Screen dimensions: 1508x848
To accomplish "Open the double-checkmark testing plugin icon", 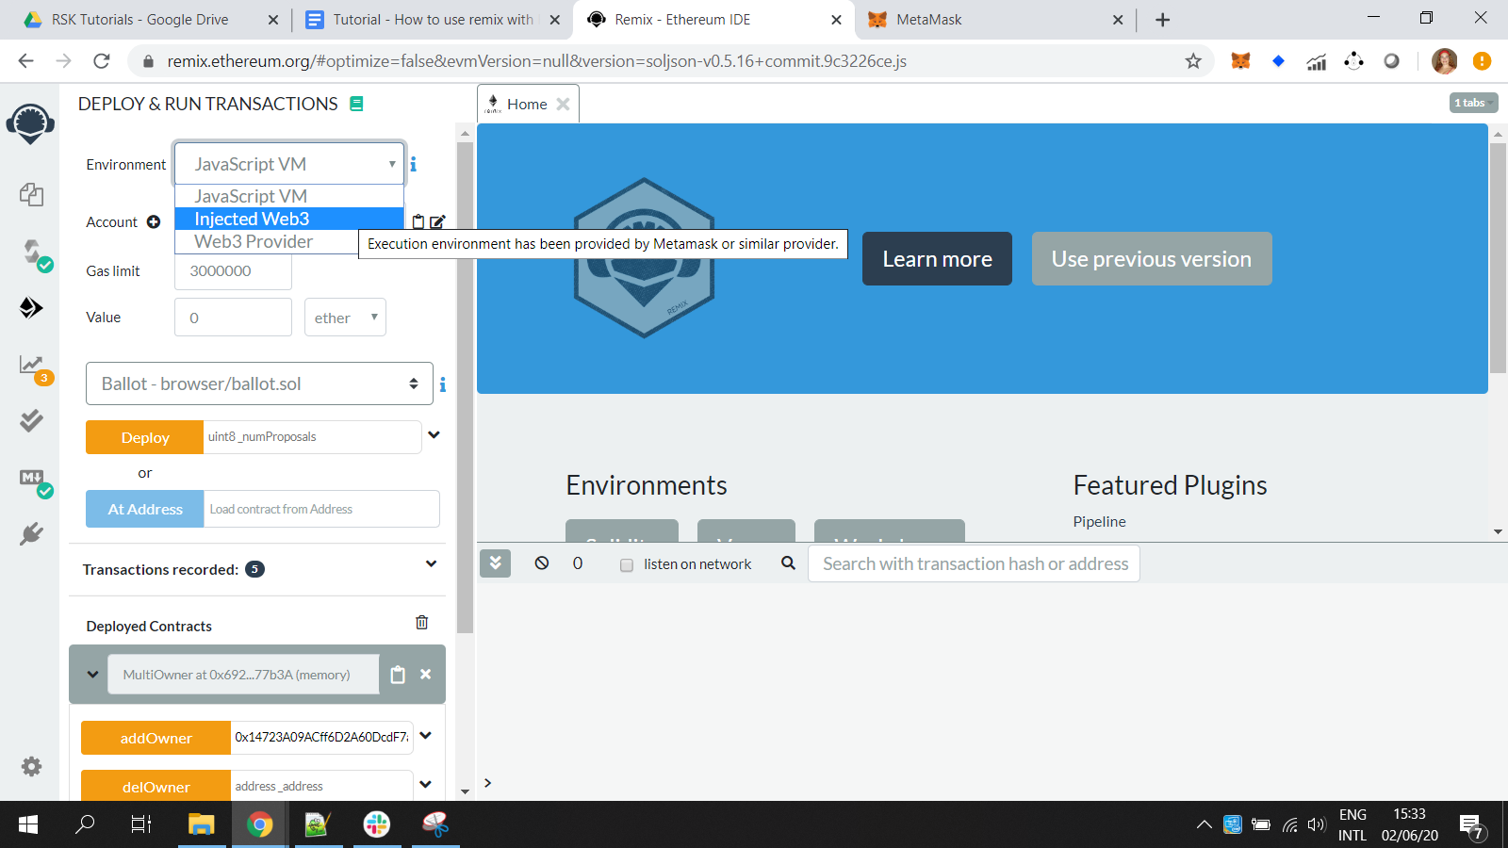I will tap(31, 420).
